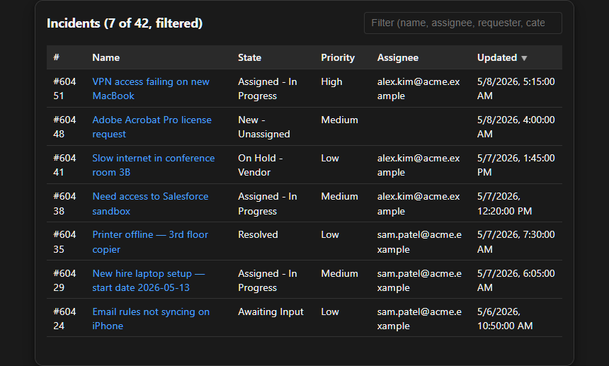Click 5/7/2026, 7:30:00 AM timestamp

[516, 242]
